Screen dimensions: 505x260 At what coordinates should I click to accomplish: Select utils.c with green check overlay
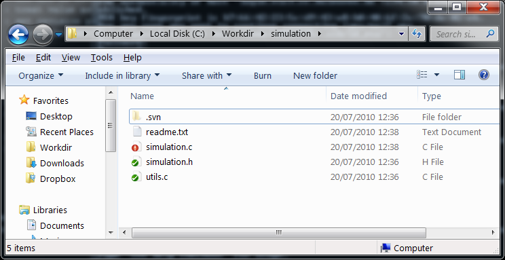click(x=136, y=177)
